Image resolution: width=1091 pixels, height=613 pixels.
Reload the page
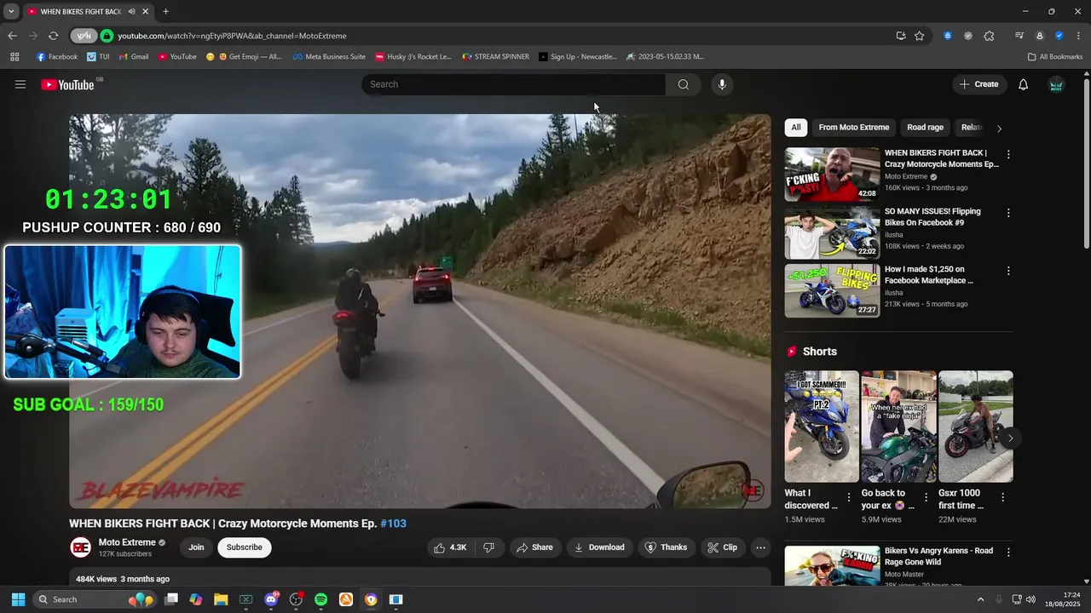pyautogui.click(x=53, y=36)
